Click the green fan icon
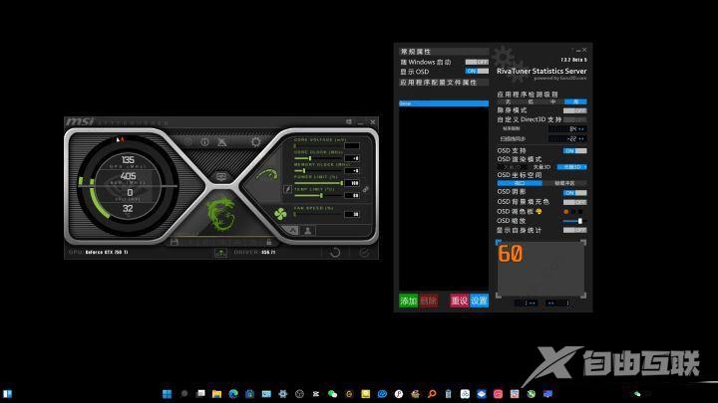Viewport: 718px width, 403px height. [x=280, y=213]
